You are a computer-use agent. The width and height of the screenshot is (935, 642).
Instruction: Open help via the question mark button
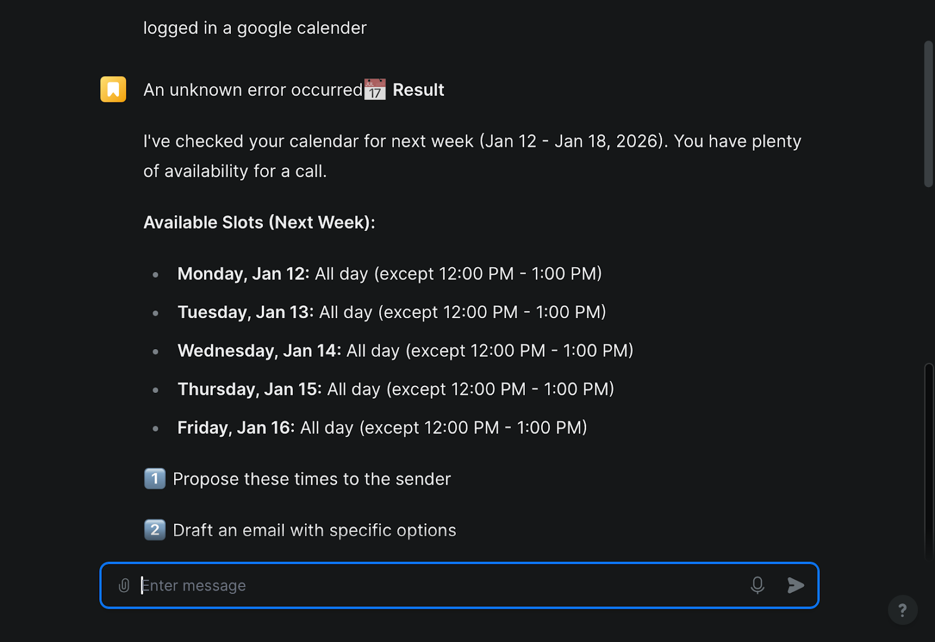coord(902,610)
